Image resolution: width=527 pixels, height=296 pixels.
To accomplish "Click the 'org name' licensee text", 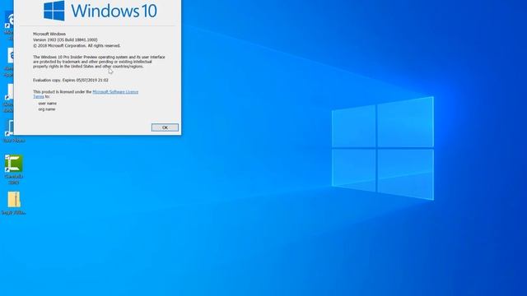I will pyautogui.click(x=47, y=109).
